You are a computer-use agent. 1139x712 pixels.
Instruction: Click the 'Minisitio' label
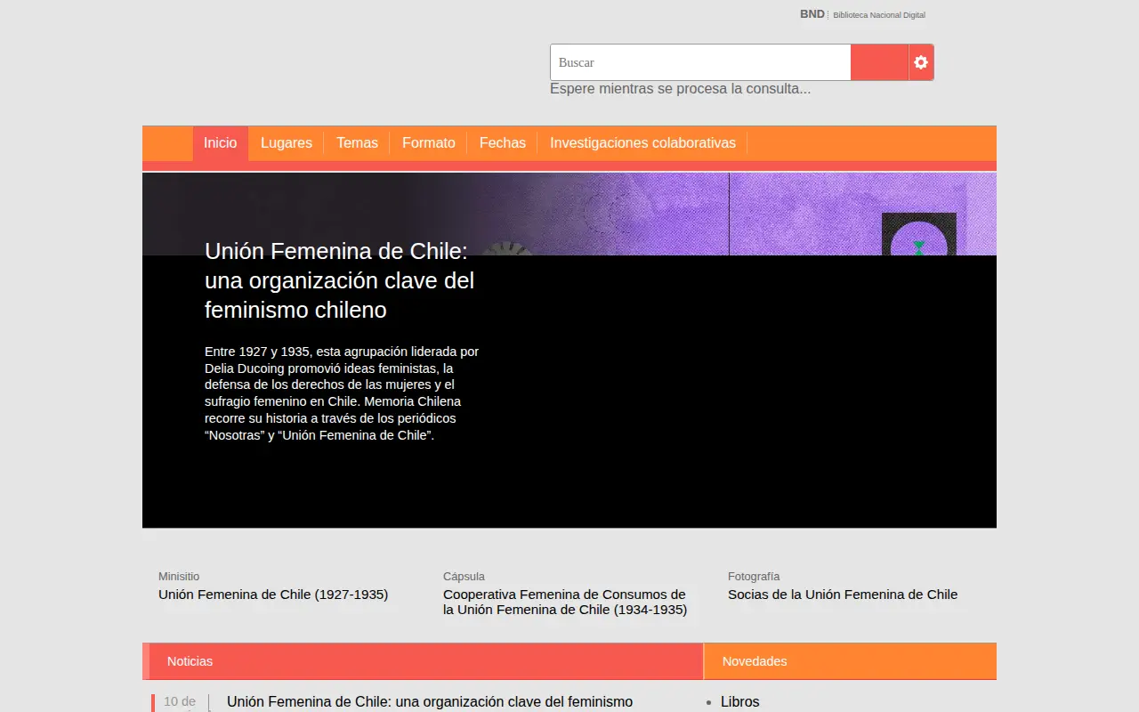click(179, 577)
